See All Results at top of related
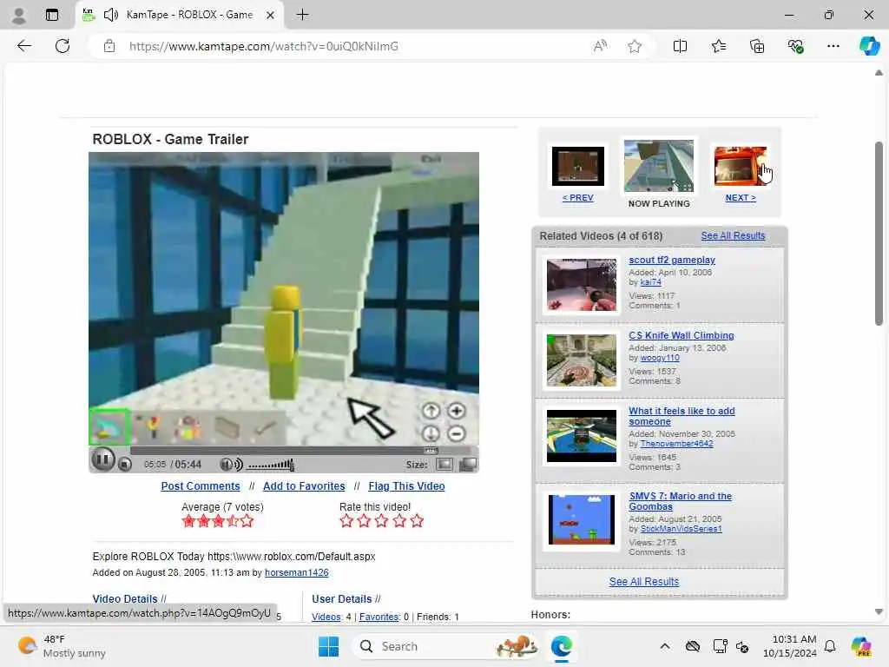Image resolution: width=889 pixels, height=667 pixels. point(733,235)
